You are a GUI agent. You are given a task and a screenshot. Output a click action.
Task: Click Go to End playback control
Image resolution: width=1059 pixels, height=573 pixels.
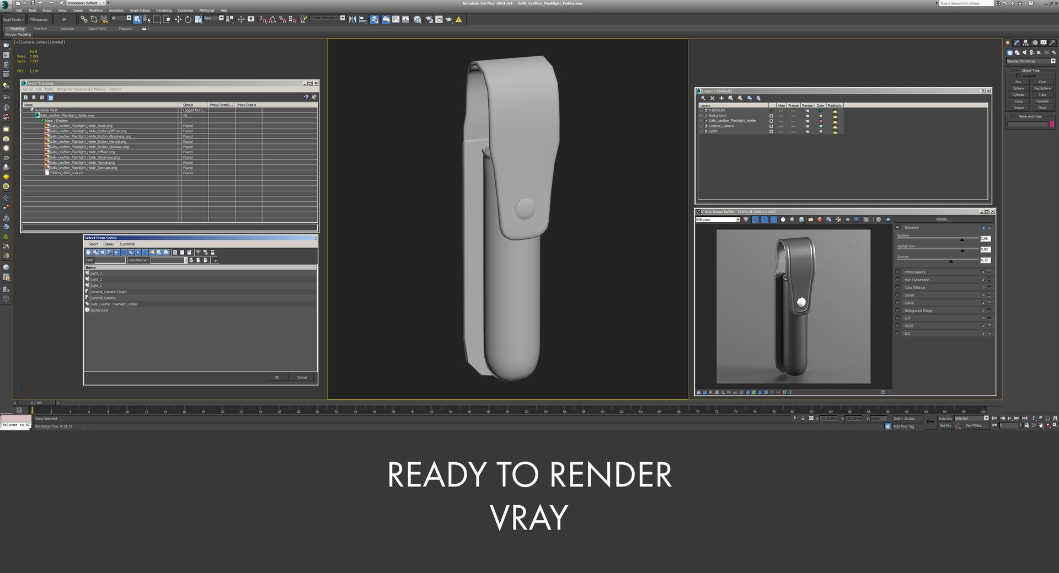(1024, 419)
